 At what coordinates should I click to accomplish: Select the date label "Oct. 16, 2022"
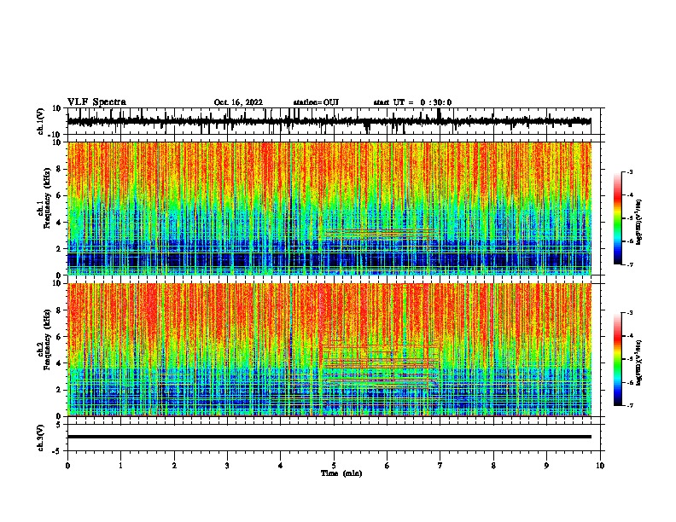(238, 102)
